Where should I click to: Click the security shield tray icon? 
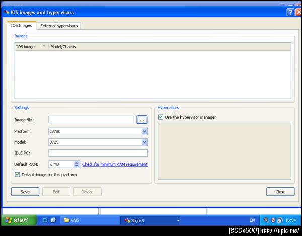(x=273, y=220)
